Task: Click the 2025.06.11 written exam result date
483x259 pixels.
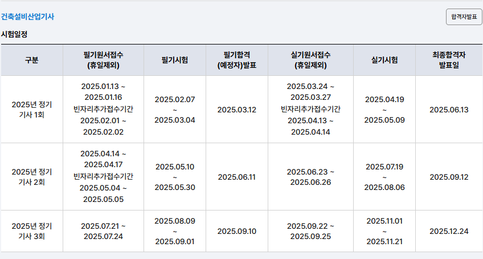Action: [x=237, y=177]
